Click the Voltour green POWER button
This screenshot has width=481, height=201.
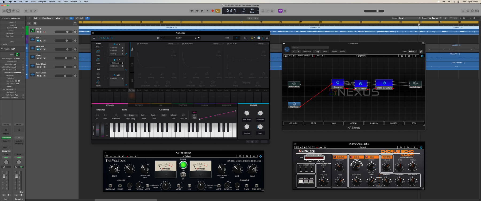pos(183,165)
